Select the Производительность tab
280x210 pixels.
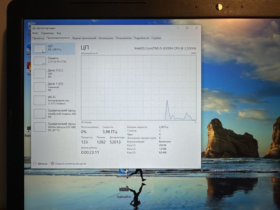click(58, 38)
